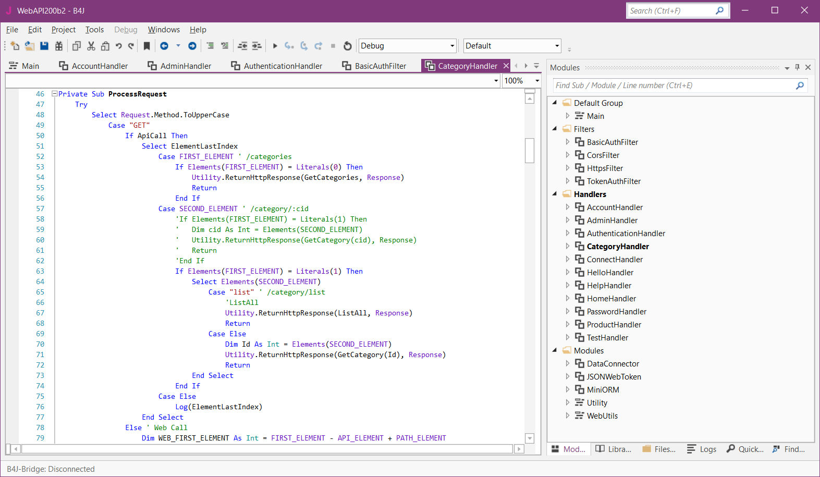The width and height of the screenshot is (820, 477).
Task: Collapse the Handlers group in the Modules tree
Action: click(555, 194)
